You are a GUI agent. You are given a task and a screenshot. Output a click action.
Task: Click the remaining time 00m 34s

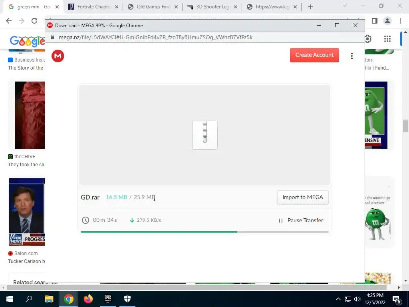click(x=105, y=220)
